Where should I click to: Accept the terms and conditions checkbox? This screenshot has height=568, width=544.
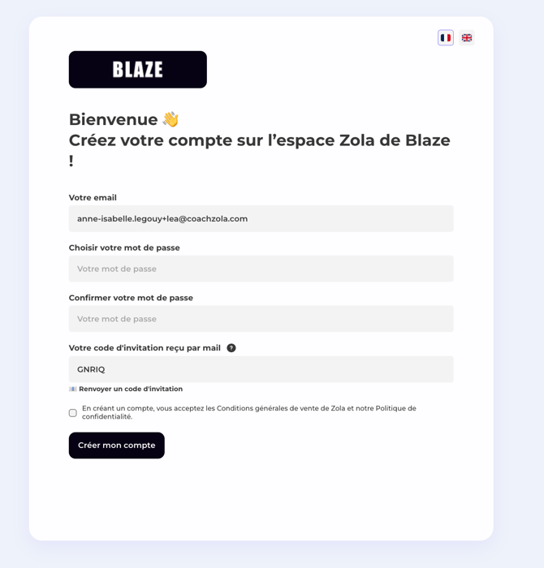click(73, 413)
